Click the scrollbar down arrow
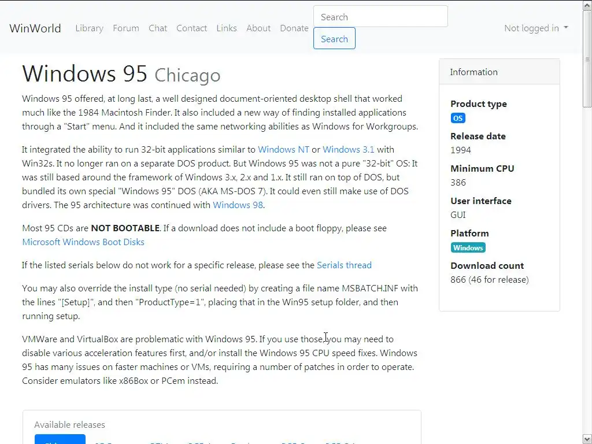 click(x=587, y=439)
